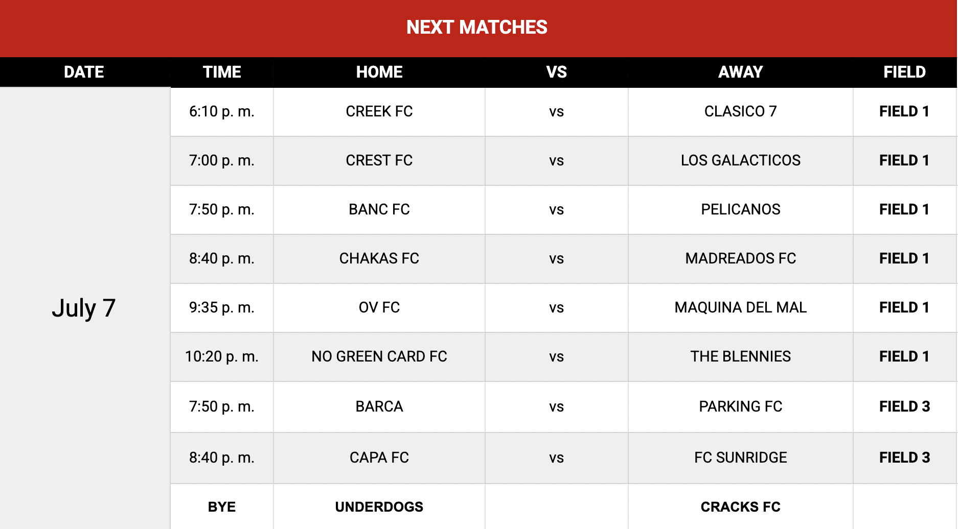Viewport: 958px width, 529px height.
Task: Click the AWAY column header
Action: (740, 72)
